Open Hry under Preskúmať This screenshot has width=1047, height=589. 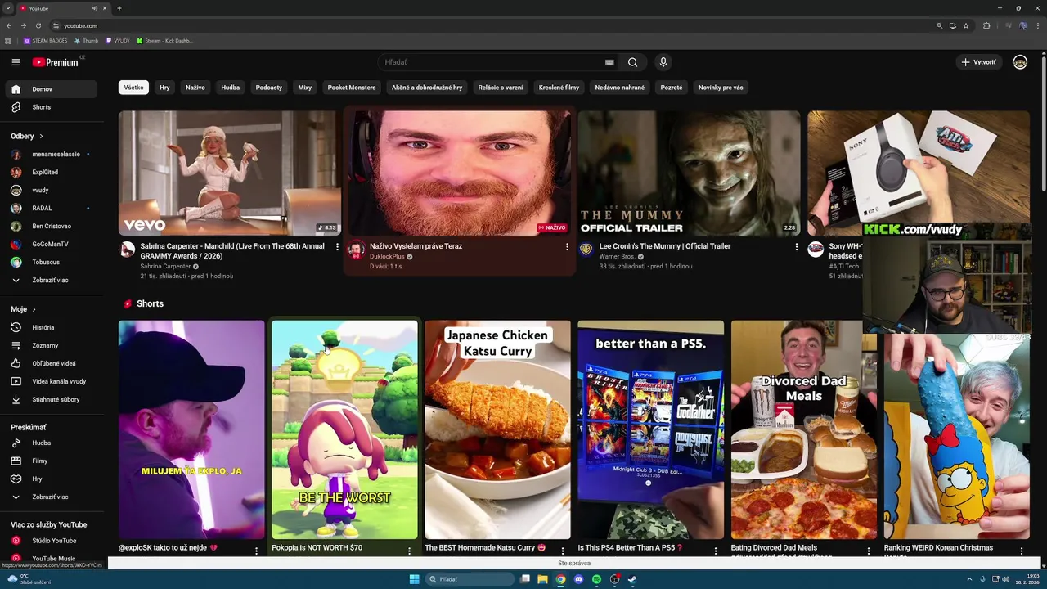click(x=51, y=479)
